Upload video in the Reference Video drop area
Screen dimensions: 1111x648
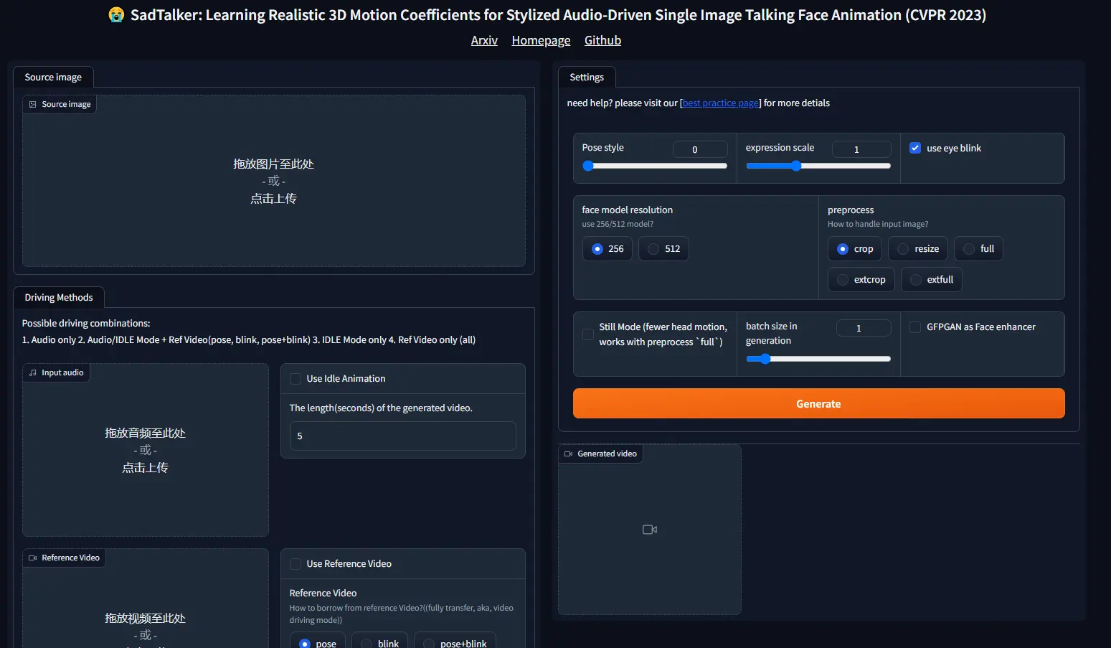click(x=146, y=599)
